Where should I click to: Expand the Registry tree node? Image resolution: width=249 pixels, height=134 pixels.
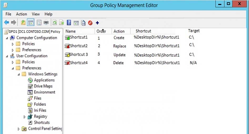(x=24, y=117)
